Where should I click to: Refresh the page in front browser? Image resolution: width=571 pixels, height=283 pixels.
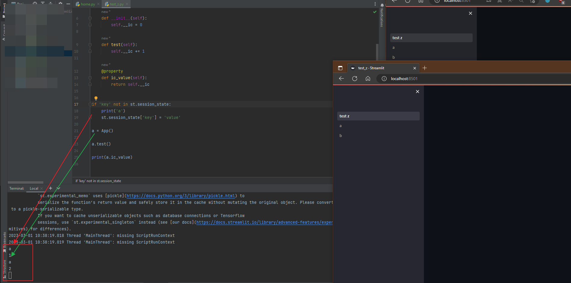pyautogui.click(x=355, y=79)
